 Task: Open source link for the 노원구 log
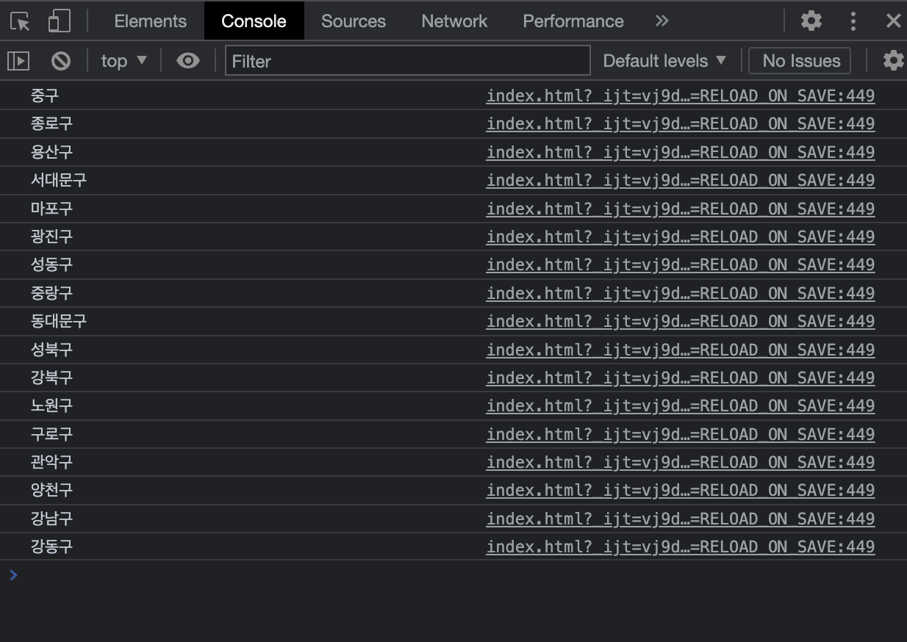(x=681, y=405)
